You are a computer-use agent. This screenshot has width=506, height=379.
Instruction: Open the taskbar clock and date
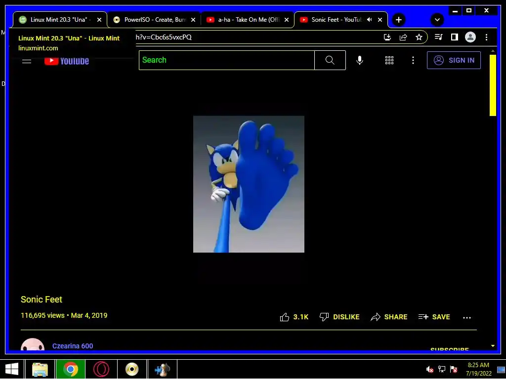[478, 369]
